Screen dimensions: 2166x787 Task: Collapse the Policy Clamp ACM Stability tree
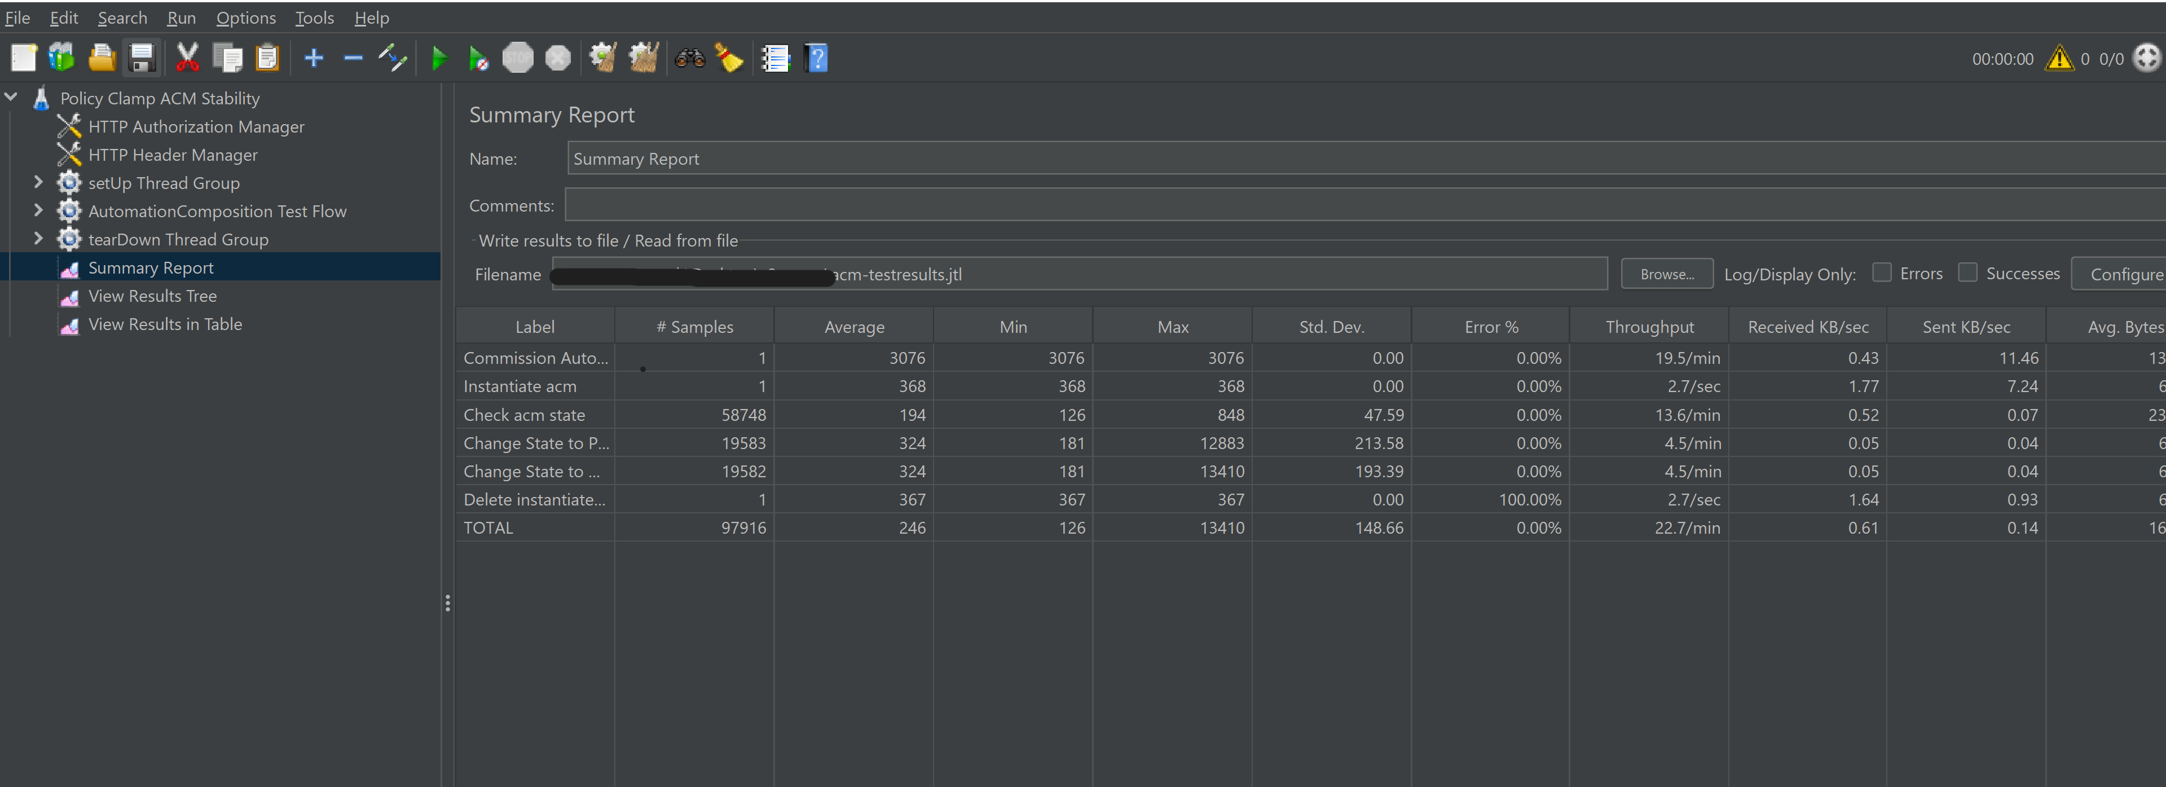(11, 98)
